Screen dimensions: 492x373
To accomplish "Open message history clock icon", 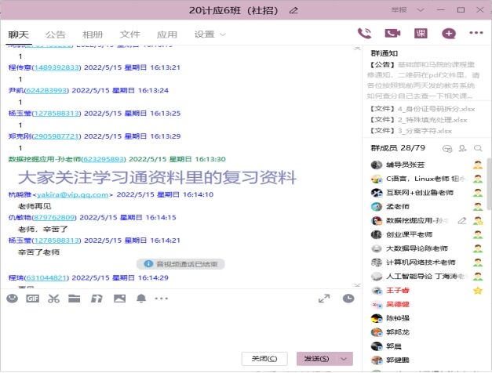I will click(348, 299).
